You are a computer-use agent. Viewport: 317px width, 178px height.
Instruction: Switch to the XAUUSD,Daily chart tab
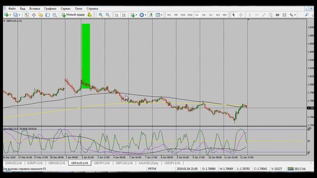point(149,163)
